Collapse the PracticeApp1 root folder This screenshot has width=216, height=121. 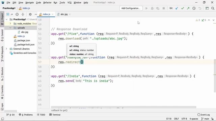click(x=6, y=19)
